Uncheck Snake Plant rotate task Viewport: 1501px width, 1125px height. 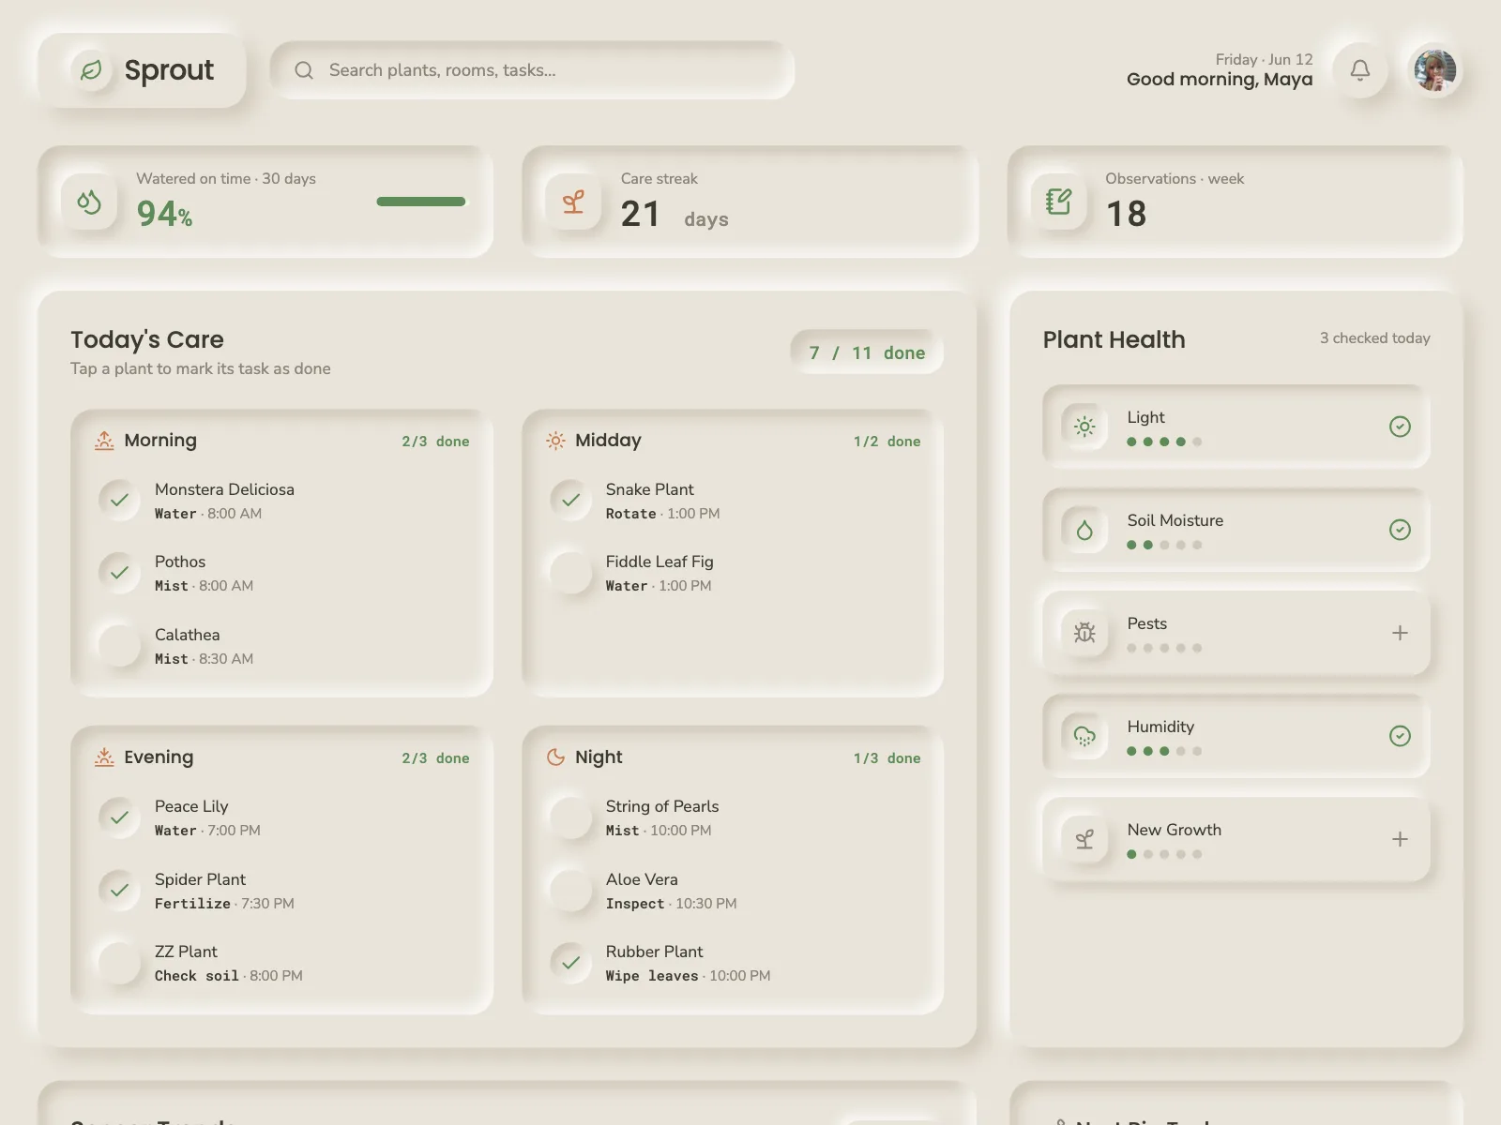click(x=570, y=501)
